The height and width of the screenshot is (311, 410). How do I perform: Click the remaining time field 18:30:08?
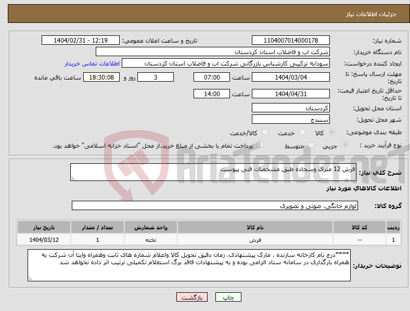101,77
